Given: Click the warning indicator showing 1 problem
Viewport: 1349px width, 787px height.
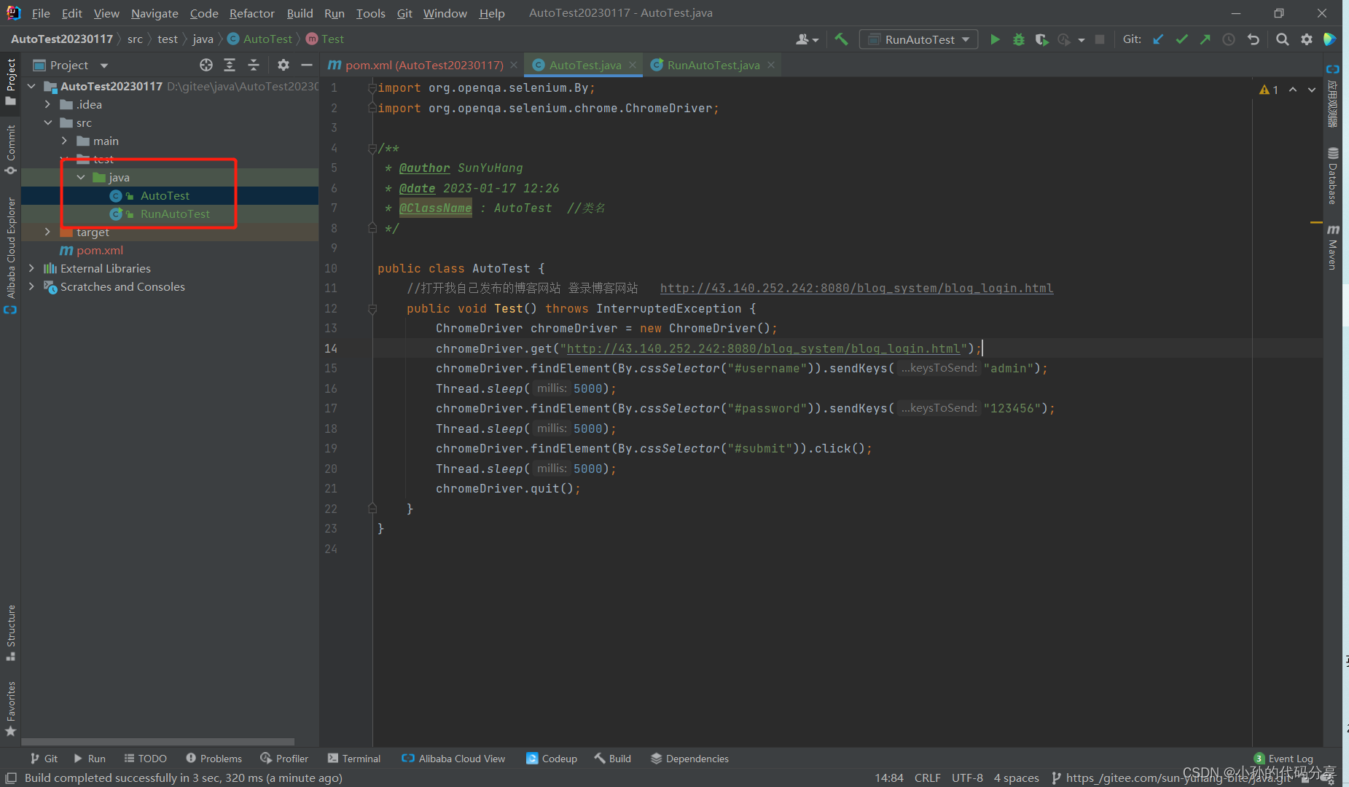Looking at the screenshot, I should (x=1269, y=90).
